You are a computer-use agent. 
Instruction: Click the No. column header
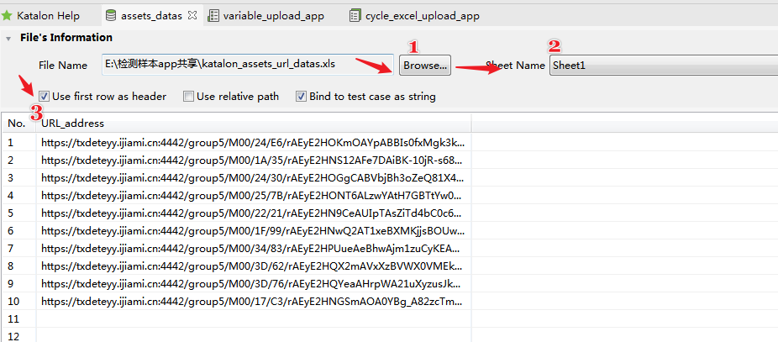pos(18,123)
